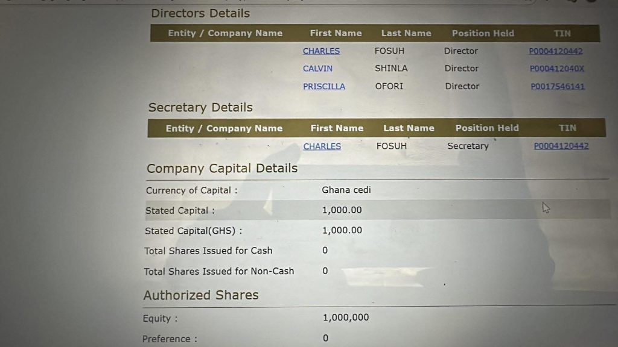
Task: Click OFORI last name in Directors table
Action: 389,86
